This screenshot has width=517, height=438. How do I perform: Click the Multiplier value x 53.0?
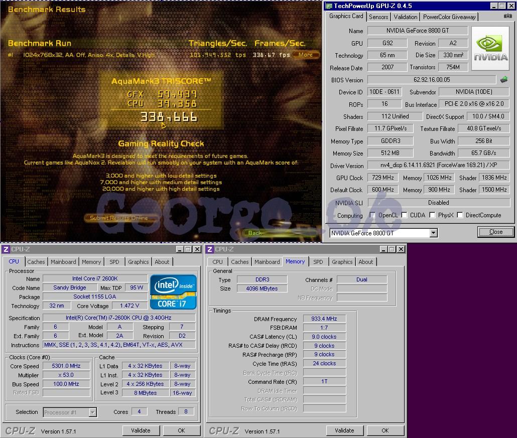click(66, 375)
